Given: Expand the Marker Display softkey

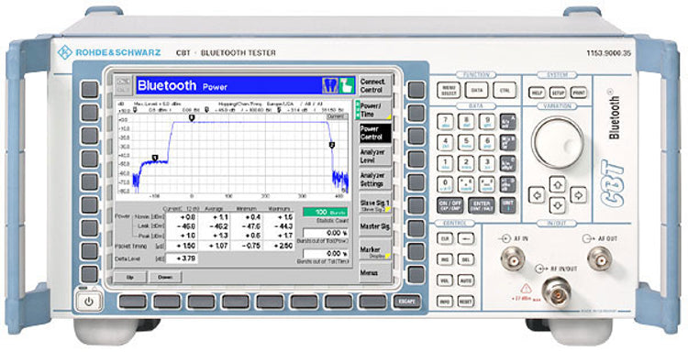Looking at the screenshot, I should (374, 251).
